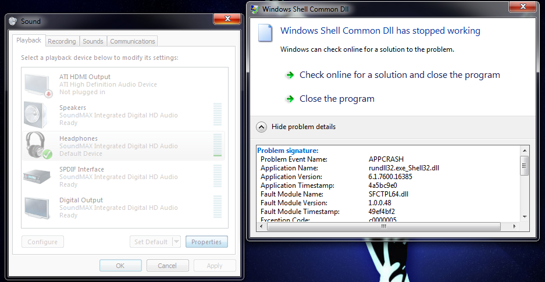Click green arrow beside Check online option
Image resolution: width=545 pixels, height=282 pixels.
(x=290, y=76)
